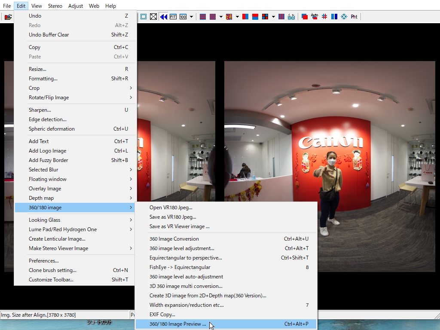Expand the Floating window submenu
Image resolution: width=440 pixels, height=330 pixels.
75,179
